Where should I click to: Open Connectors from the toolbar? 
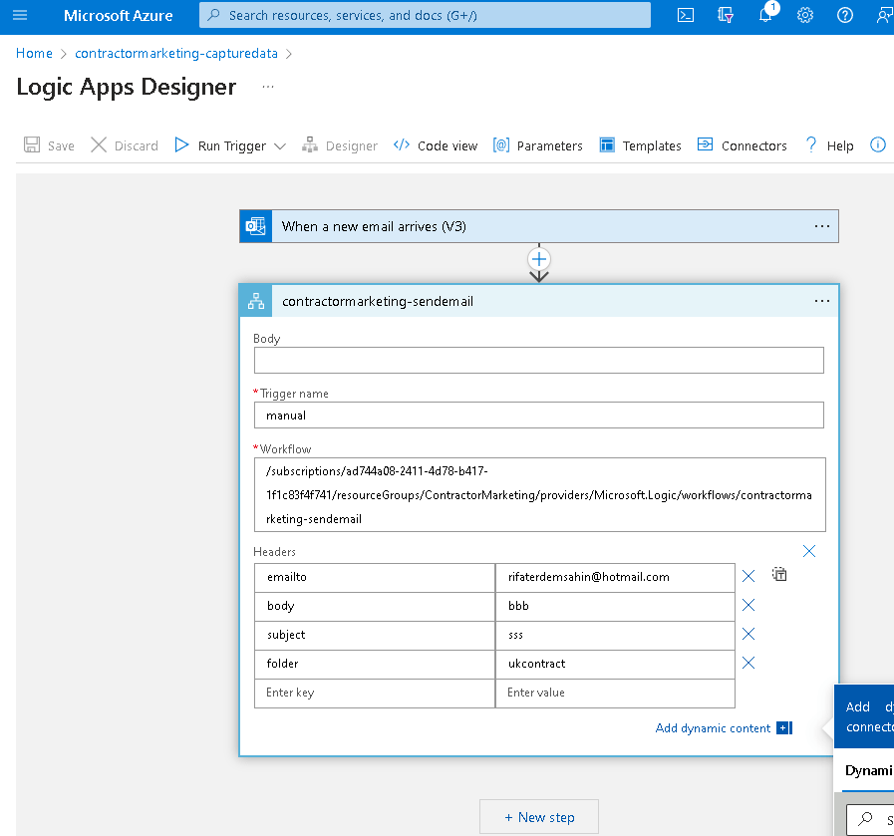[x=743, y=145]
